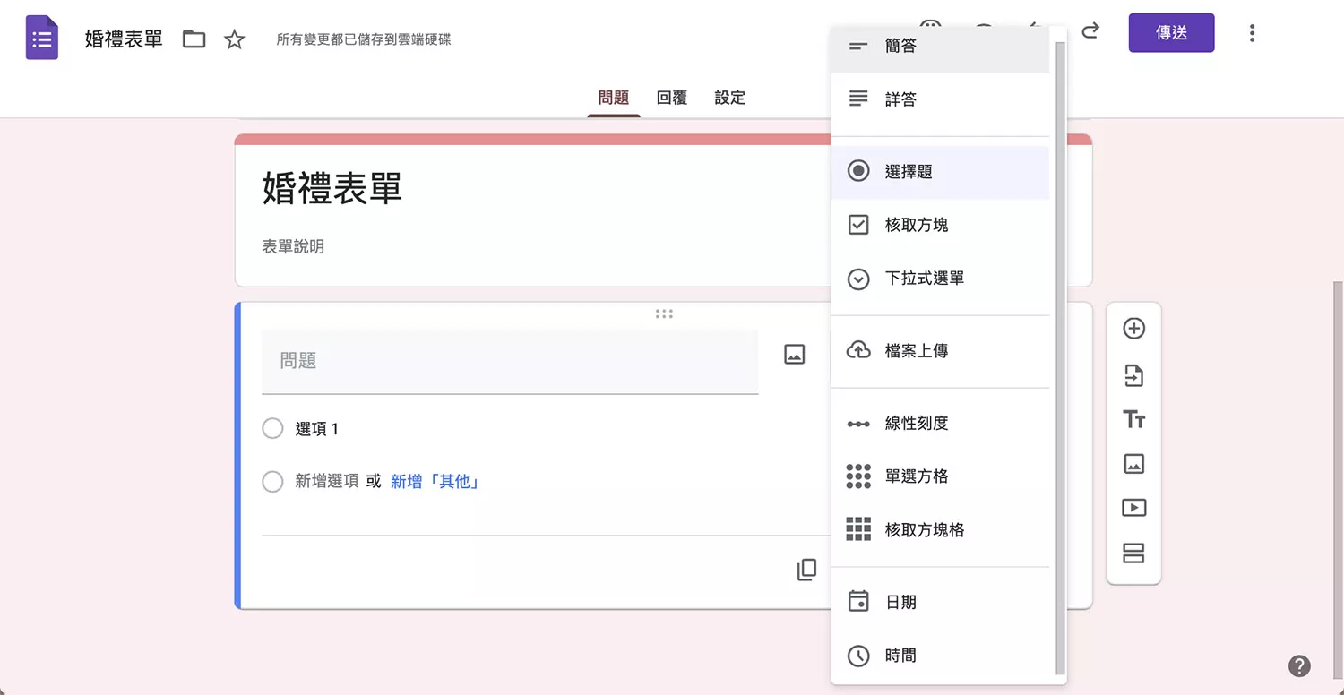Switch to the 問題 tab
Viewport: 1344px width, 695px height.
(614, 98)
